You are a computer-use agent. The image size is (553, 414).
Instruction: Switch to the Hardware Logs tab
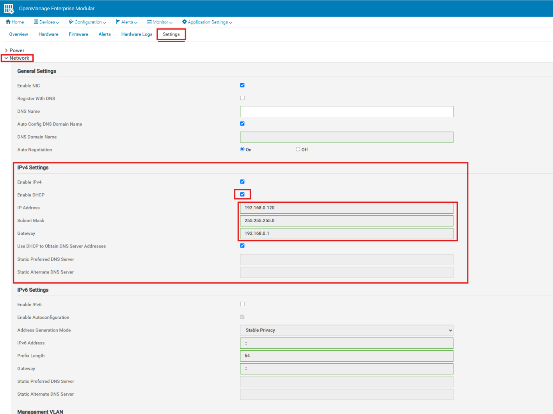(x=137, y=34)
